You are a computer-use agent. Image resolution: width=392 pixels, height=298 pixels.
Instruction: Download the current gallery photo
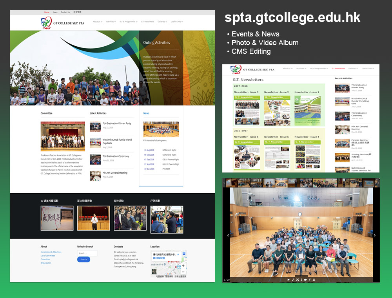tap(314, 280)
